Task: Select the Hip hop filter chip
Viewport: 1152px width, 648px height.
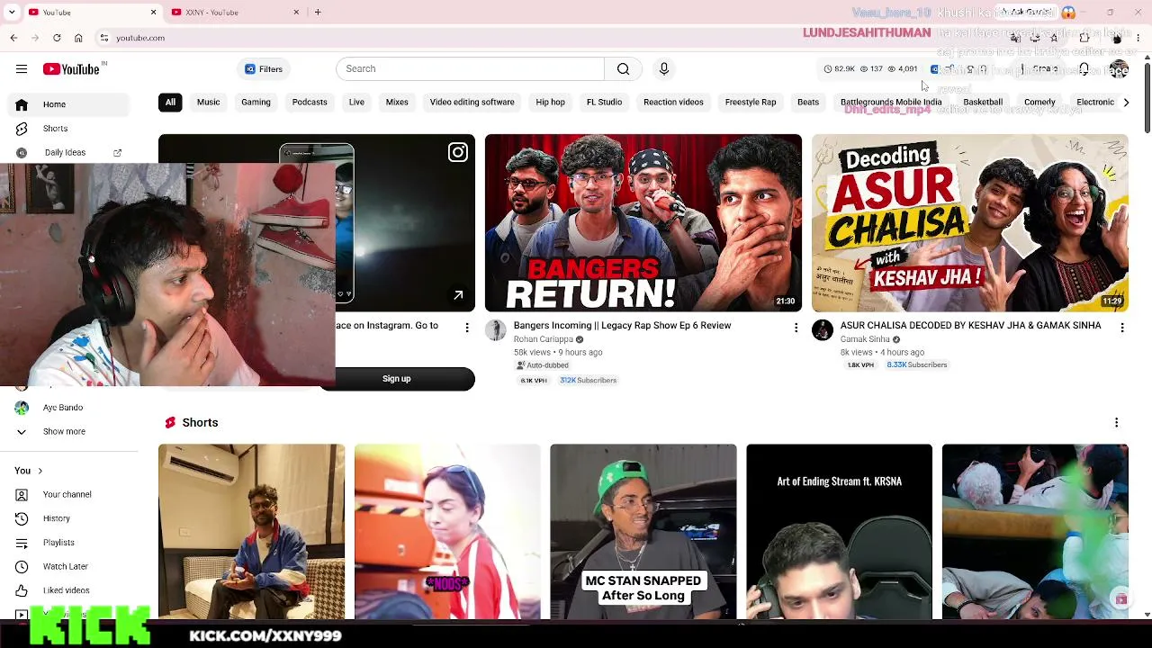Action: click(x=551, y=103)
